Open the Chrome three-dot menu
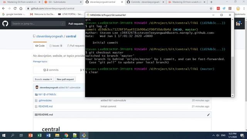Viewport: 247px width, 139px height. (244, 8)
